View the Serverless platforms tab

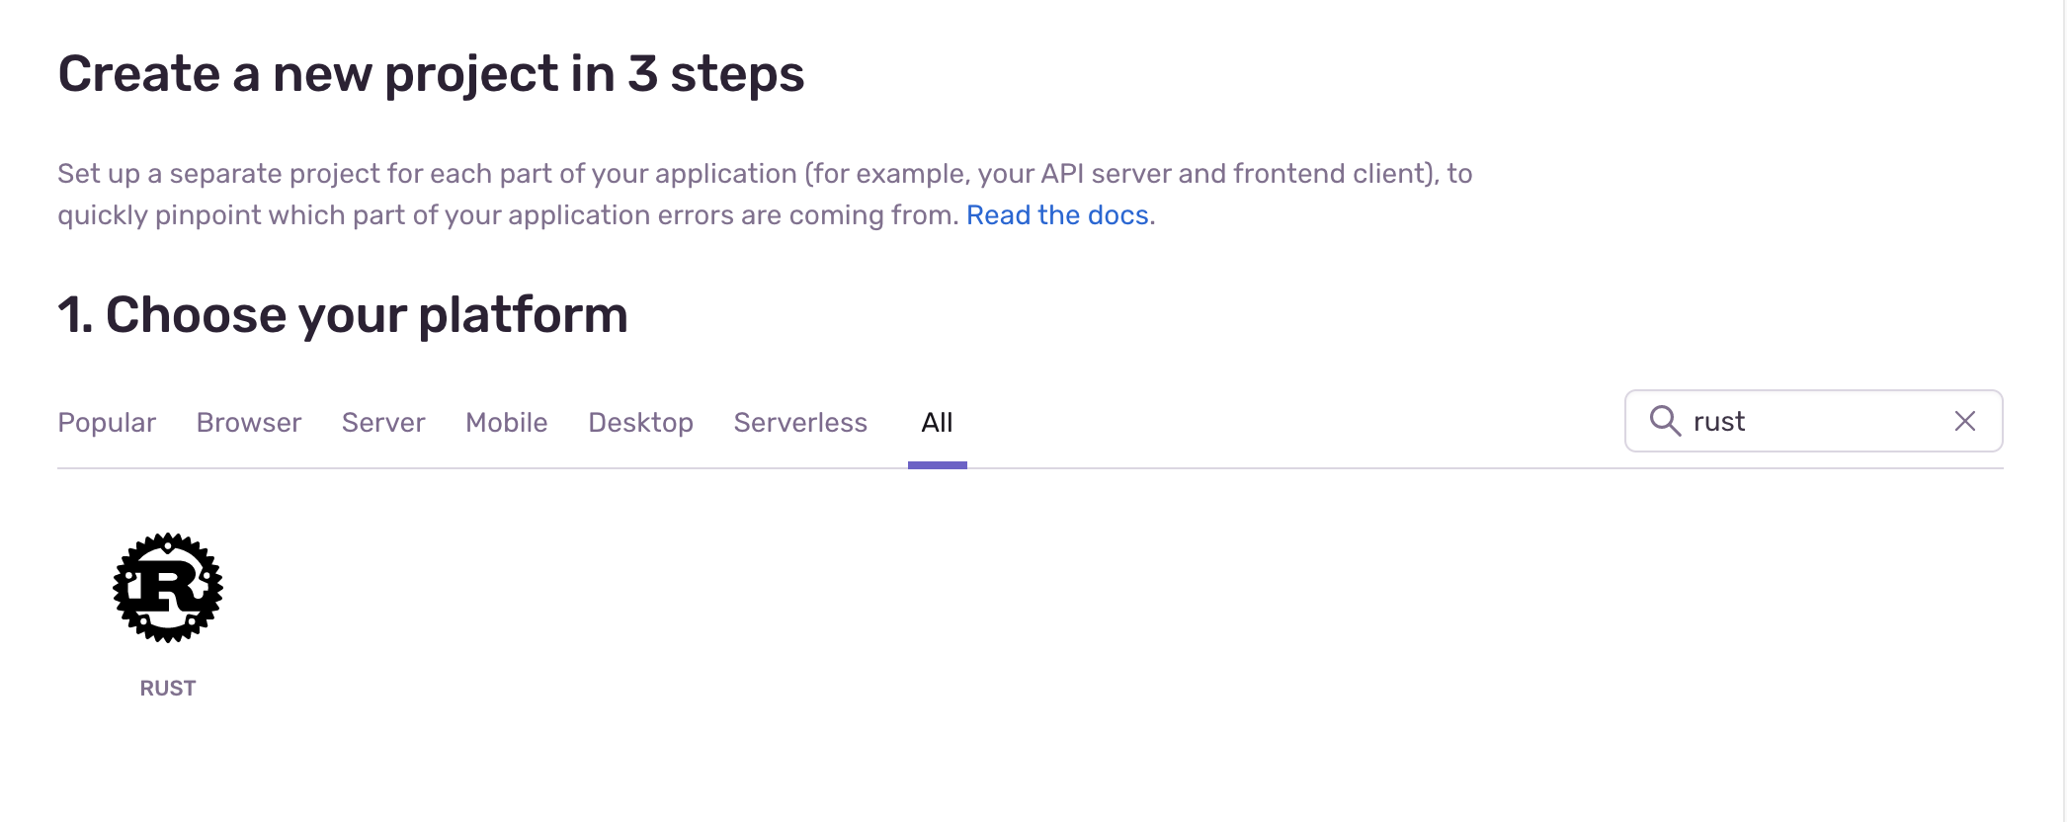800,423
